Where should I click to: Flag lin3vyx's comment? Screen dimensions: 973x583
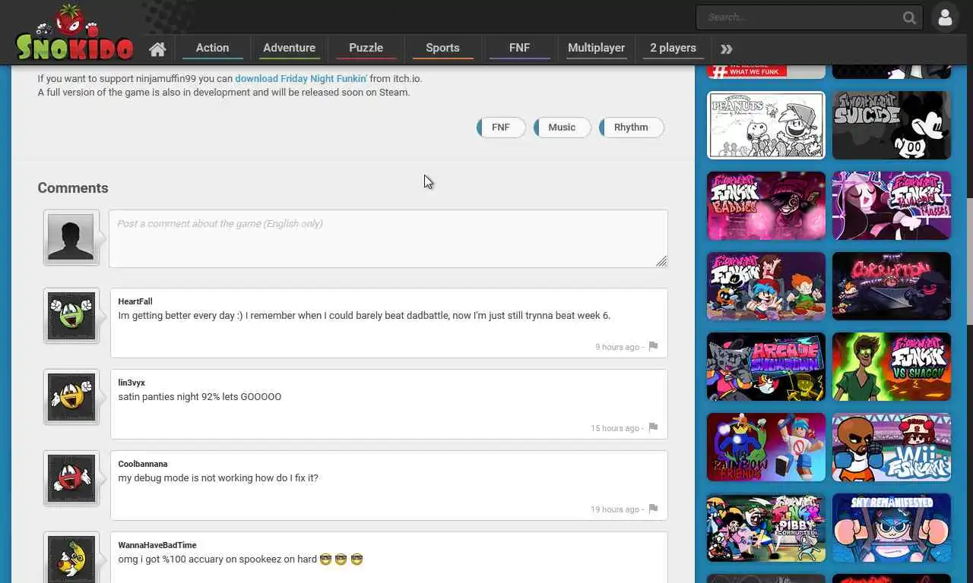pyautogui.click(x=653, y=427)
